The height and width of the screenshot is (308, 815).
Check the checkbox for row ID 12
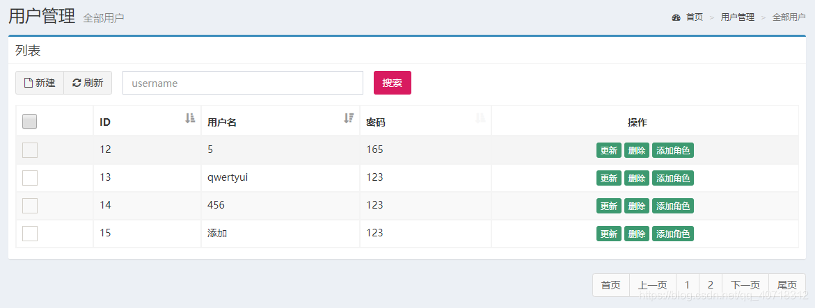coord(30,149)
